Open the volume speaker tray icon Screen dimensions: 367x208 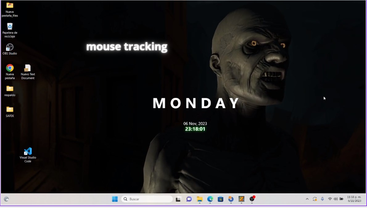(336, 199)
